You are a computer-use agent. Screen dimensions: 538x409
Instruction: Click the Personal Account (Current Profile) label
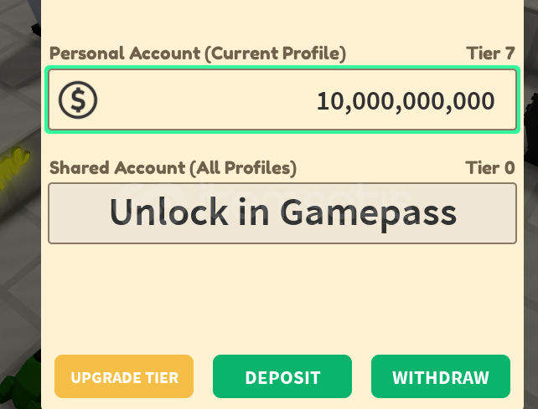coord(198,54)
